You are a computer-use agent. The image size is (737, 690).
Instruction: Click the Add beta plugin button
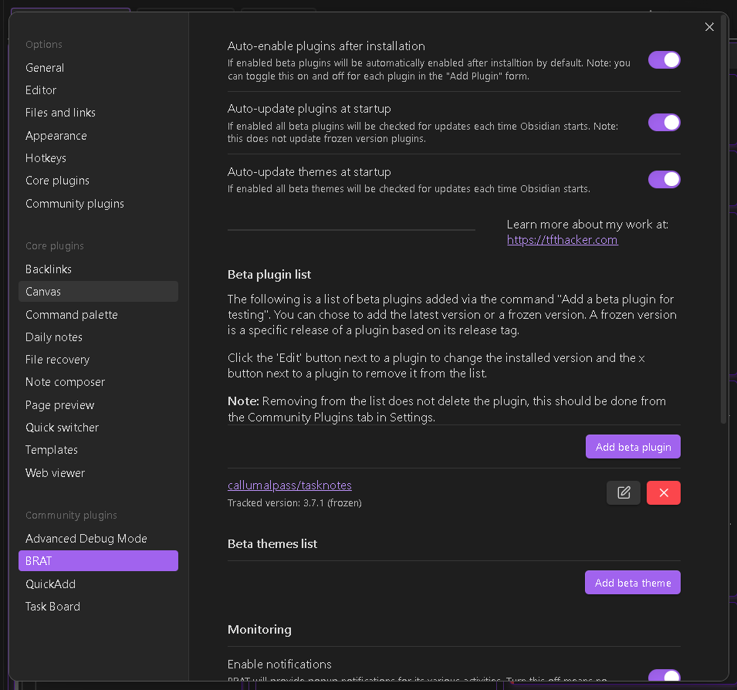[x=633, y=447]
